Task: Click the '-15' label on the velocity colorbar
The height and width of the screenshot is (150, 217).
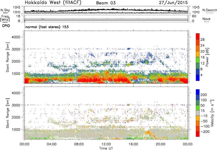Action: pos(204,116)
